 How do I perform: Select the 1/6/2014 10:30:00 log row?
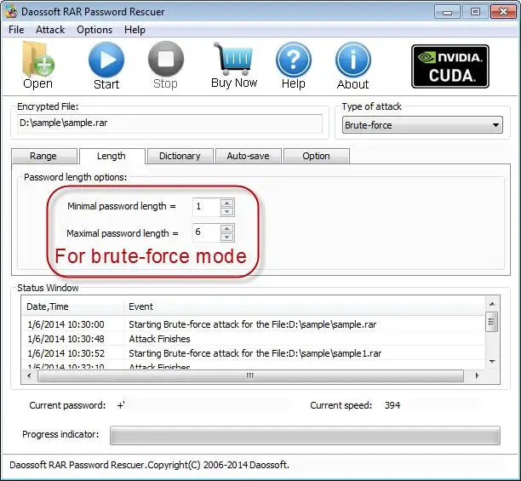pyautogui.click(x=253, y=324)
